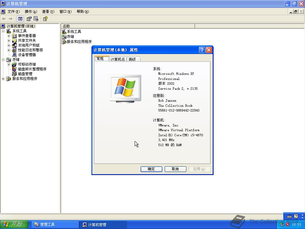The height and width of the screenshot is (229, 305).
Task: Collapse the 存储 tree node
Action: pos(3,60)
